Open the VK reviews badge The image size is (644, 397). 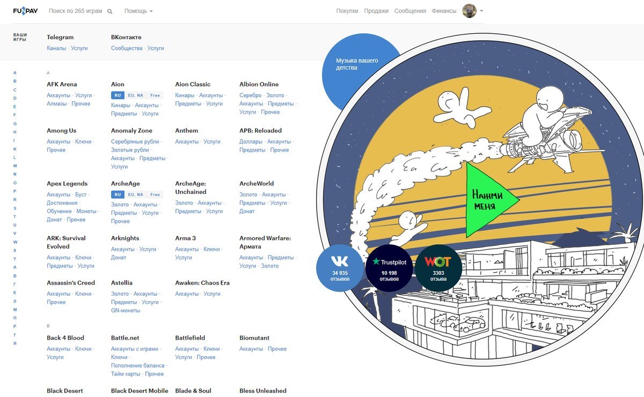(x=339, y=268)
